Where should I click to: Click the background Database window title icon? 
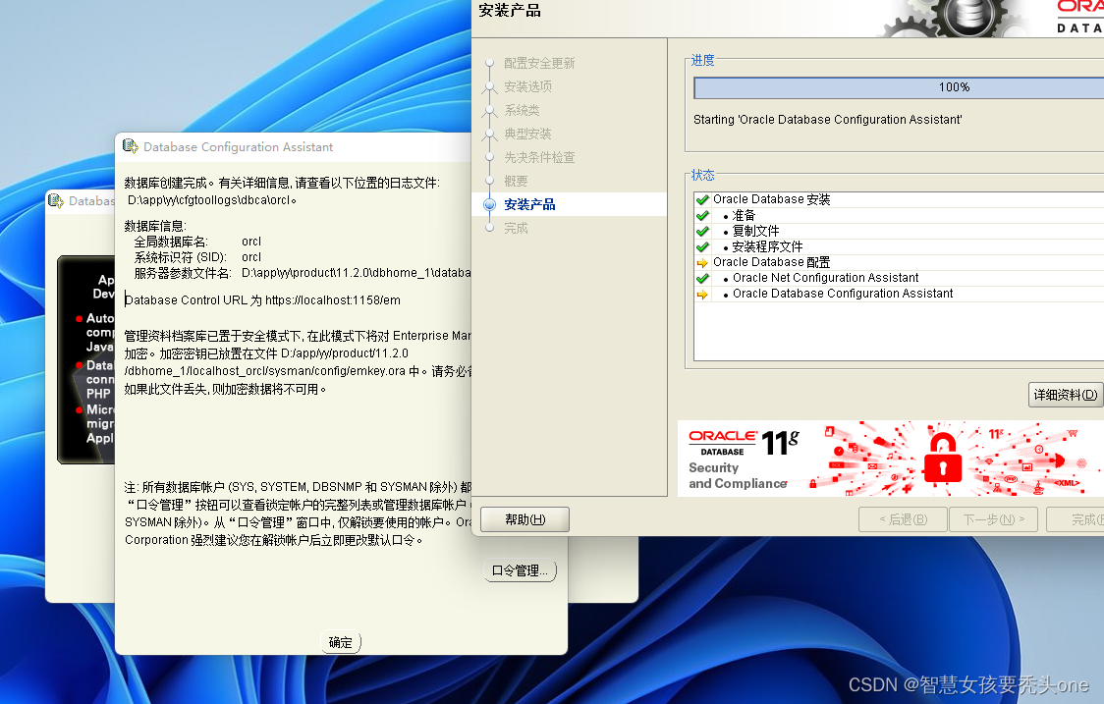coord(56,200)
